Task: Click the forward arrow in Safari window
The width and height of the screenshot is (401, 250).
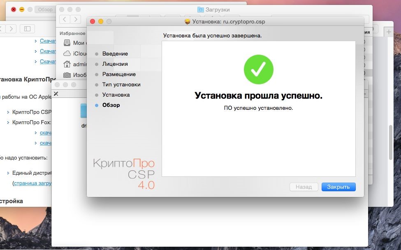Action: (x=11, y=29)
